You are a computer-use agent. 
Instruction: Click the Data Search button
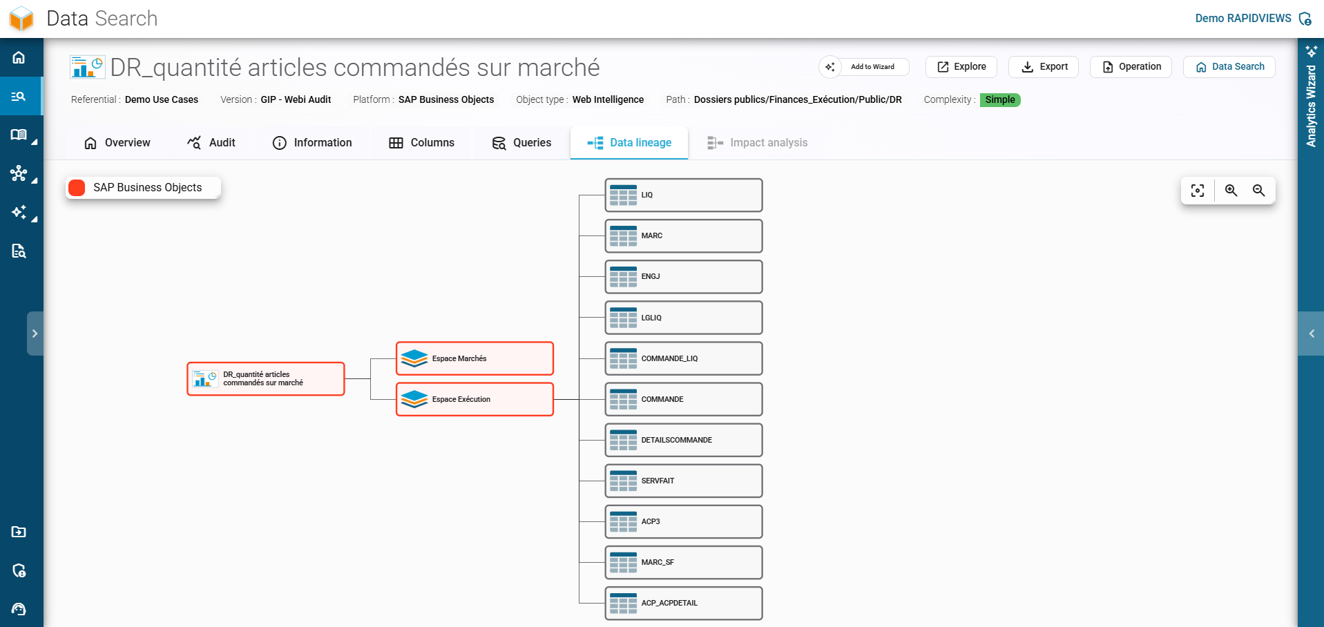1229,67
